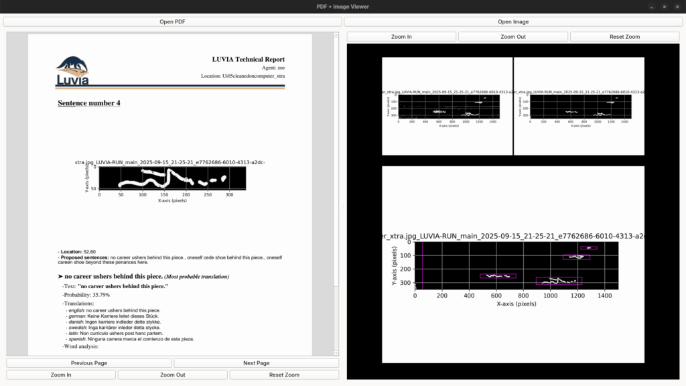686x386 pixels.
Task: Zoom in on the PDF document
Action: point(60,375)
